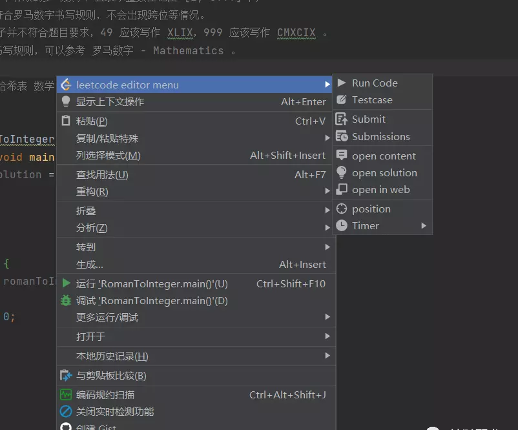Click the lightbulb icon beside 显示上下文操作

[x=66, y=101]
